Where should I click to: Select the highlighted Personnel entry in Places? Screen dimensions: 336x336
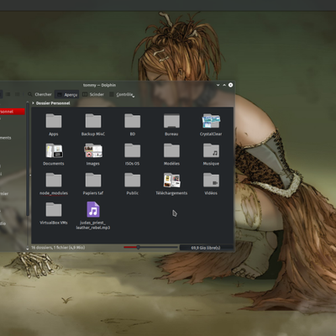[13, 112]
